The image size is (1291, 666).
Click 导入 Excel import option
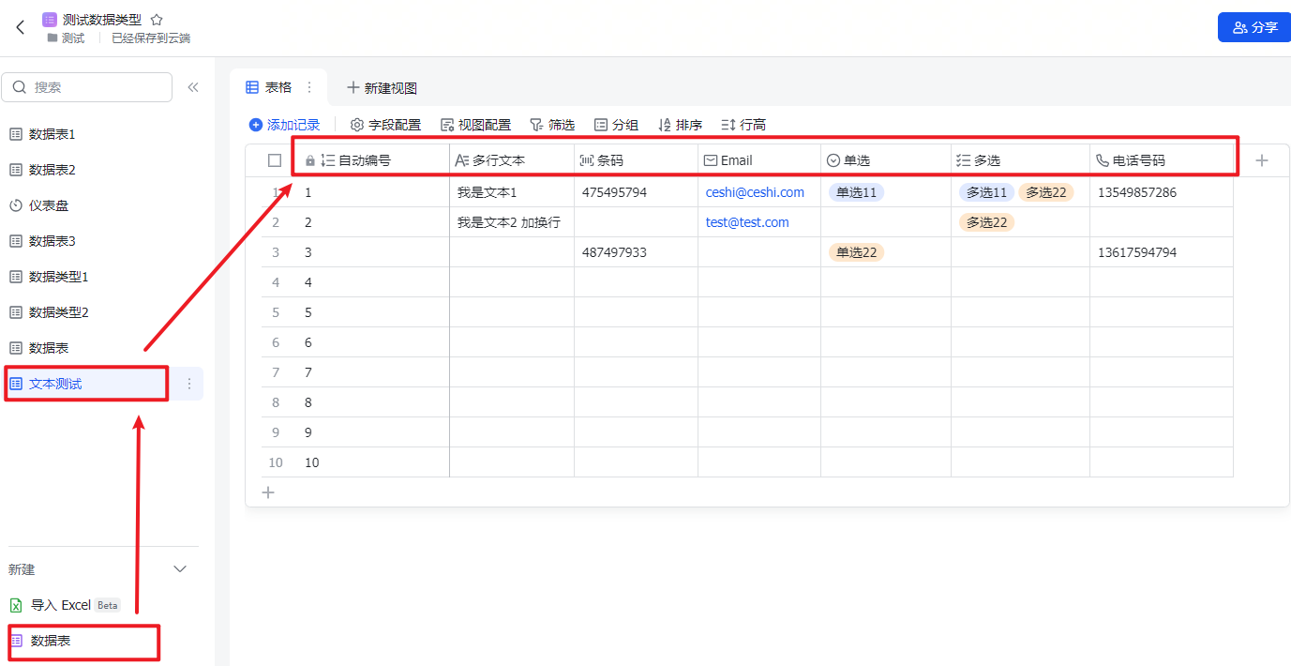pos(61,605)
